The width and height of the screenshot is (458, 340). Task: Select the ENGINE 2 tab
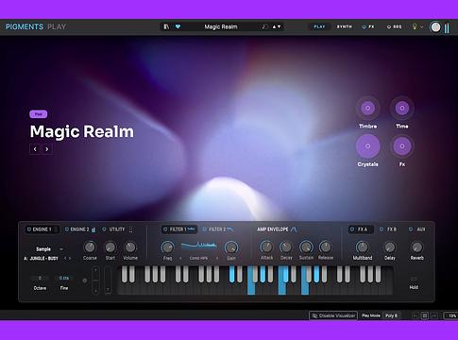click(79, 229)
